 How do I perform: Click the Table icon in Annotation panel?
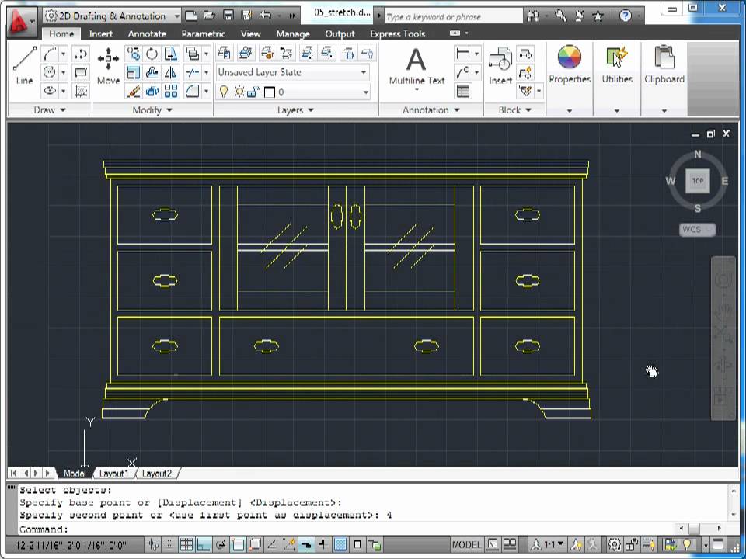pyautogui.click(x=463, y=91)
